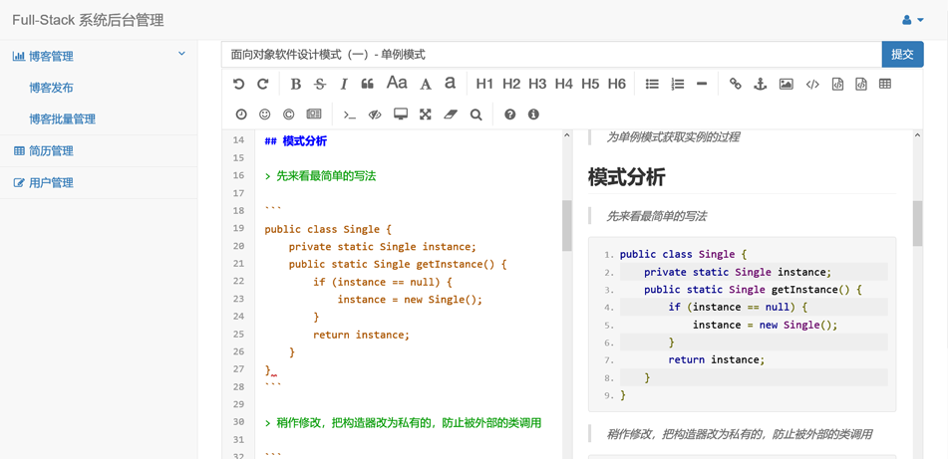Click the preview pane scroll-up arrow
This screenshot has height=459, width=948.
[918, 135]
